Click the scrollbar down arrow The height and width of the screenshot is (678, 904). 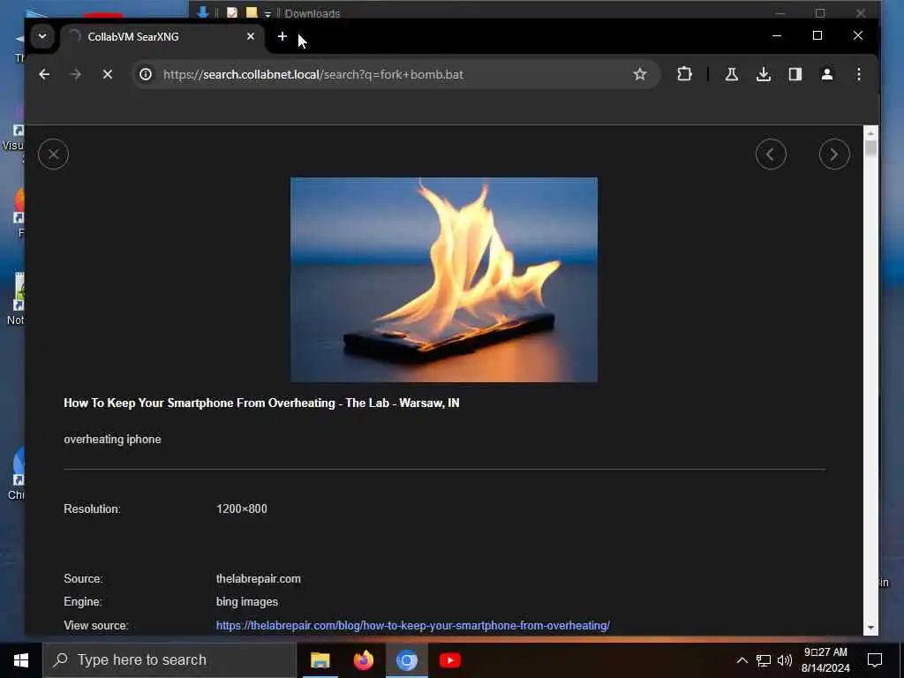[870, 628]
